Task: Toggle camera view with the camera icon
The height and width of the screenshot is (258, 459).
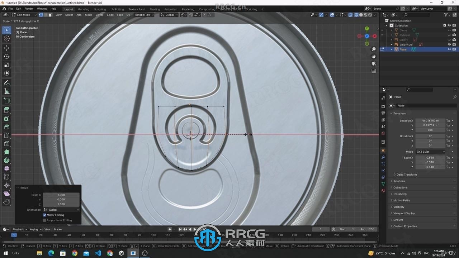Action: click(x=374, y=64)
